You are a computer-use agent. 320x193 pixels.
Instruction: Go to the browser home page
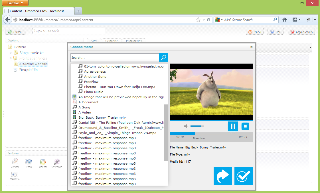pos(284,20)
